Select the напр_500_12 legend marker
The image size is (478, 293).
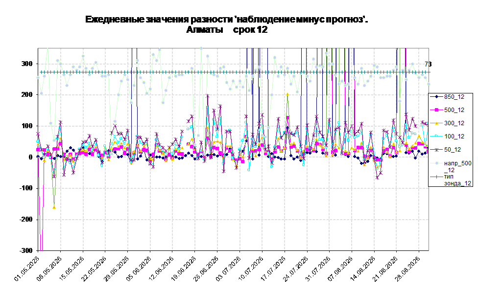tap(436, 163)
